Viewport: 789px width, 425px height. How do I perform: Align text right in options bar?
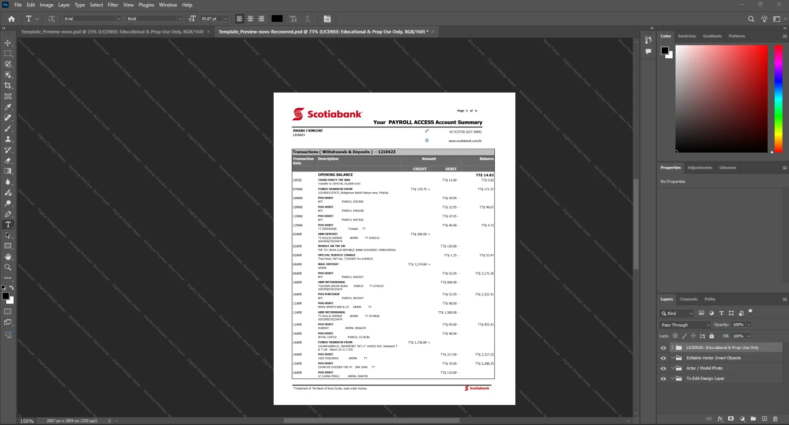[261, 19]
